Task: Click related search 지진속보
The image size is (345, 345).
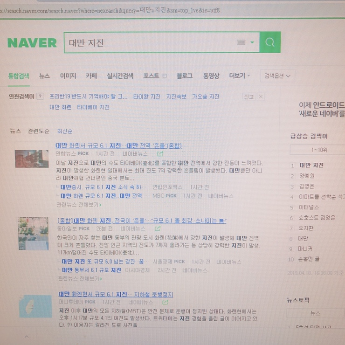Action: click(x=176, y=97)
